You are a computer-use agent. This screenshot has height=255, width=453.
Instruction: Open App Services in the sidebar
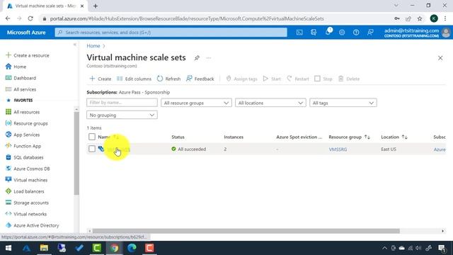coord(23,135)
